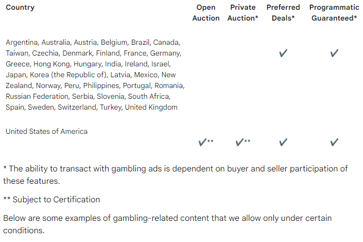Click the Open Auction column header
The height and width of the screenshot is (242, 363).
click(x=206, y=13)
